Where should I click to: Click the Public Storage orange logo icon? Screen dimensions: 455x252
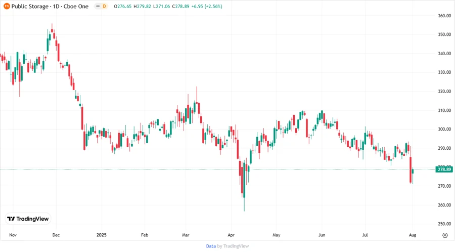[x=7, y=6]
